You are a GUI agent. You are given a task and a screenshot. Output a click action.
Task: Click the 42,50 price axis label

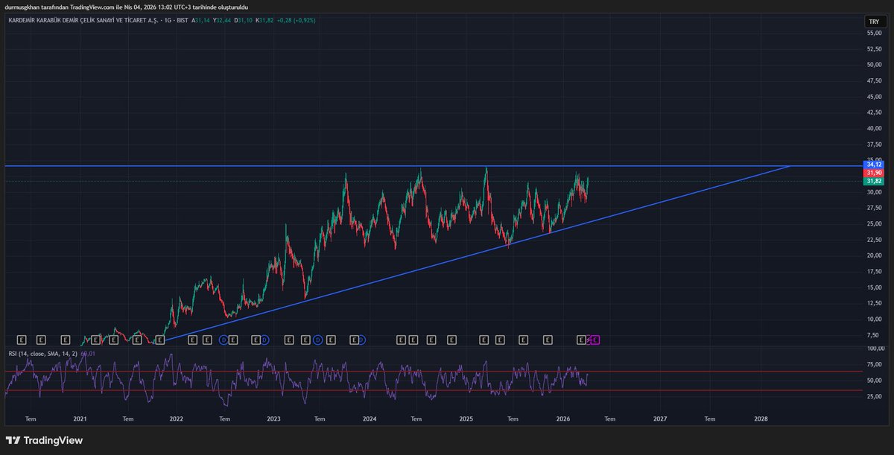point(874,112)
